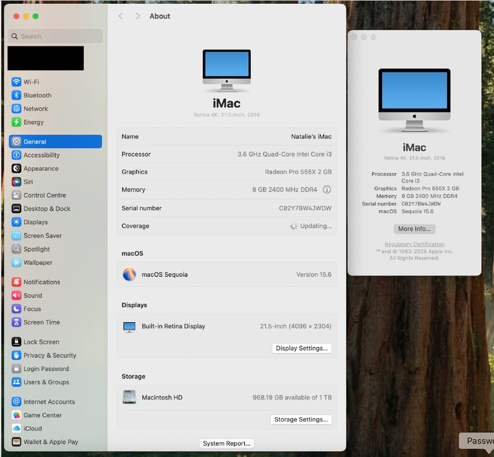Click More Info… in small iMac window
This screenshot has height=457, width=494.
pyautogui.click(x=414, y=229)
